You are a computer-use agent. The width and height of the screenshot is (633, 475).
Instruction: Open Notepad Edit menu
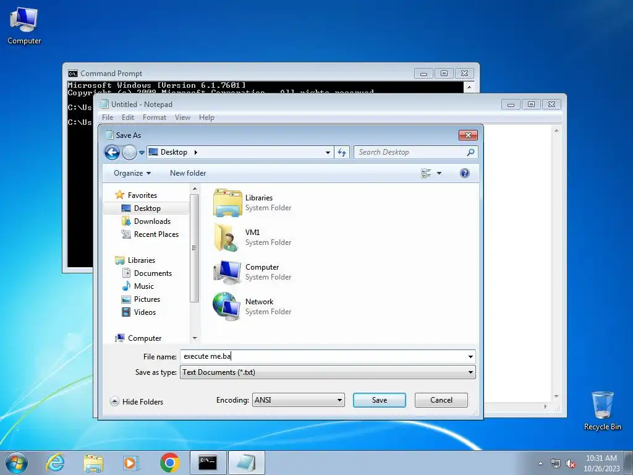tap(127, 118)
